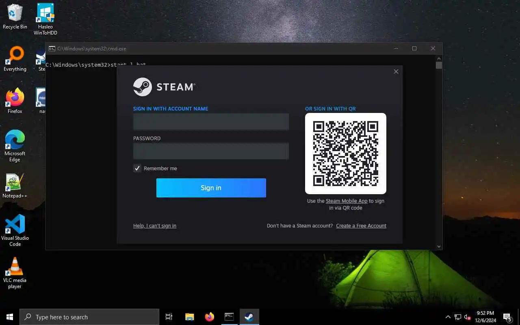
Task: Open Help, I can't sign in link
Action: tap(155, 225)
